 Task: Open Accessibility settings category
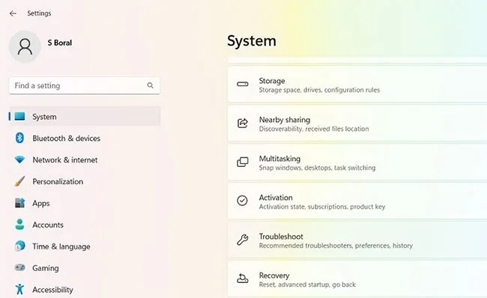pos(85,289)
